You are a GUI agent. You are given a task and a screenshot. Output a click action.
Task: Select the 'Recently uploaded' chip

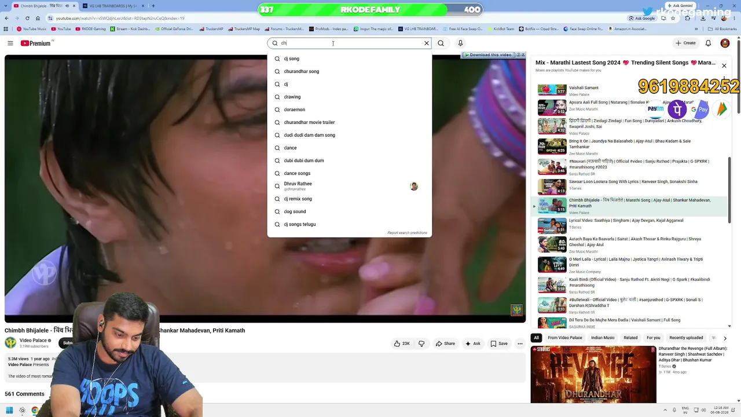coord(686,338)
